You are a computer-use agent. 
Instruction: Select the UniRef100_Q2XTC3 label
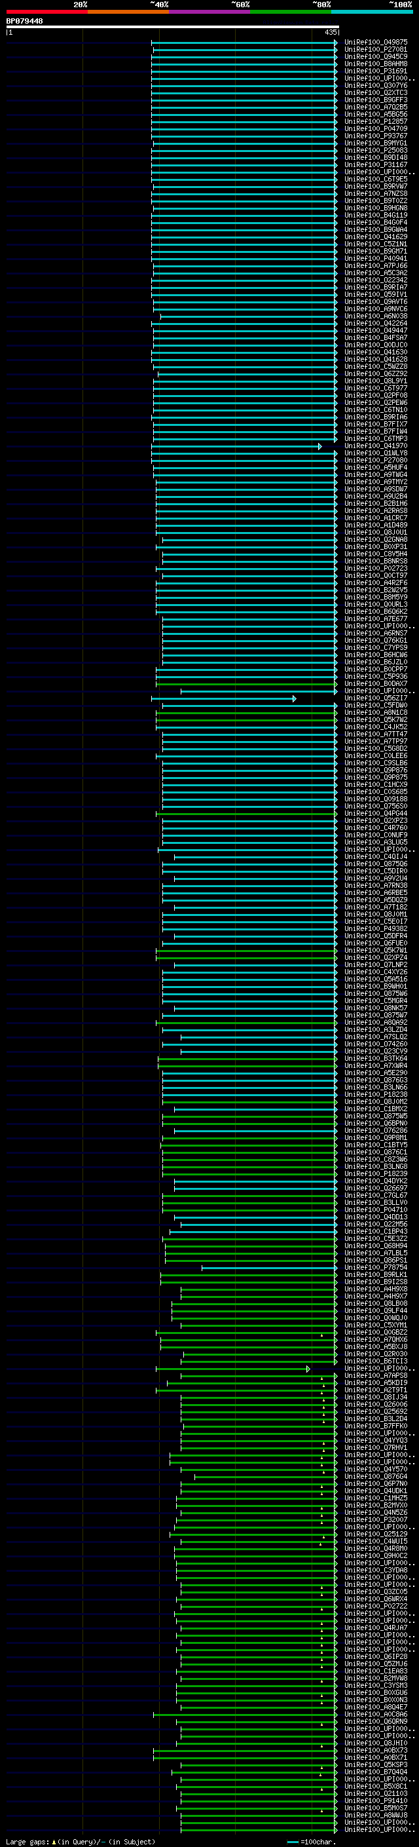(376, 92)
